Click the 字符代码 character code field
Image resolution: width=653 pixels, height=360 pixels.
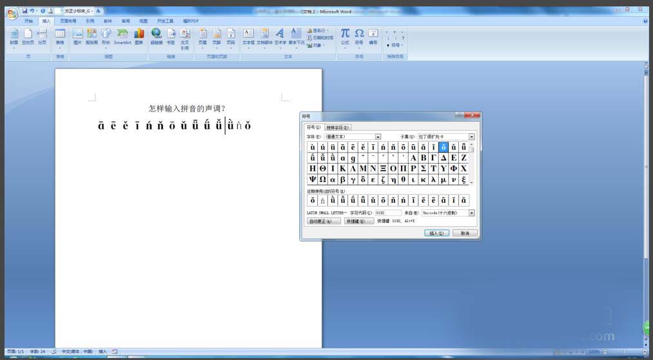388,213
